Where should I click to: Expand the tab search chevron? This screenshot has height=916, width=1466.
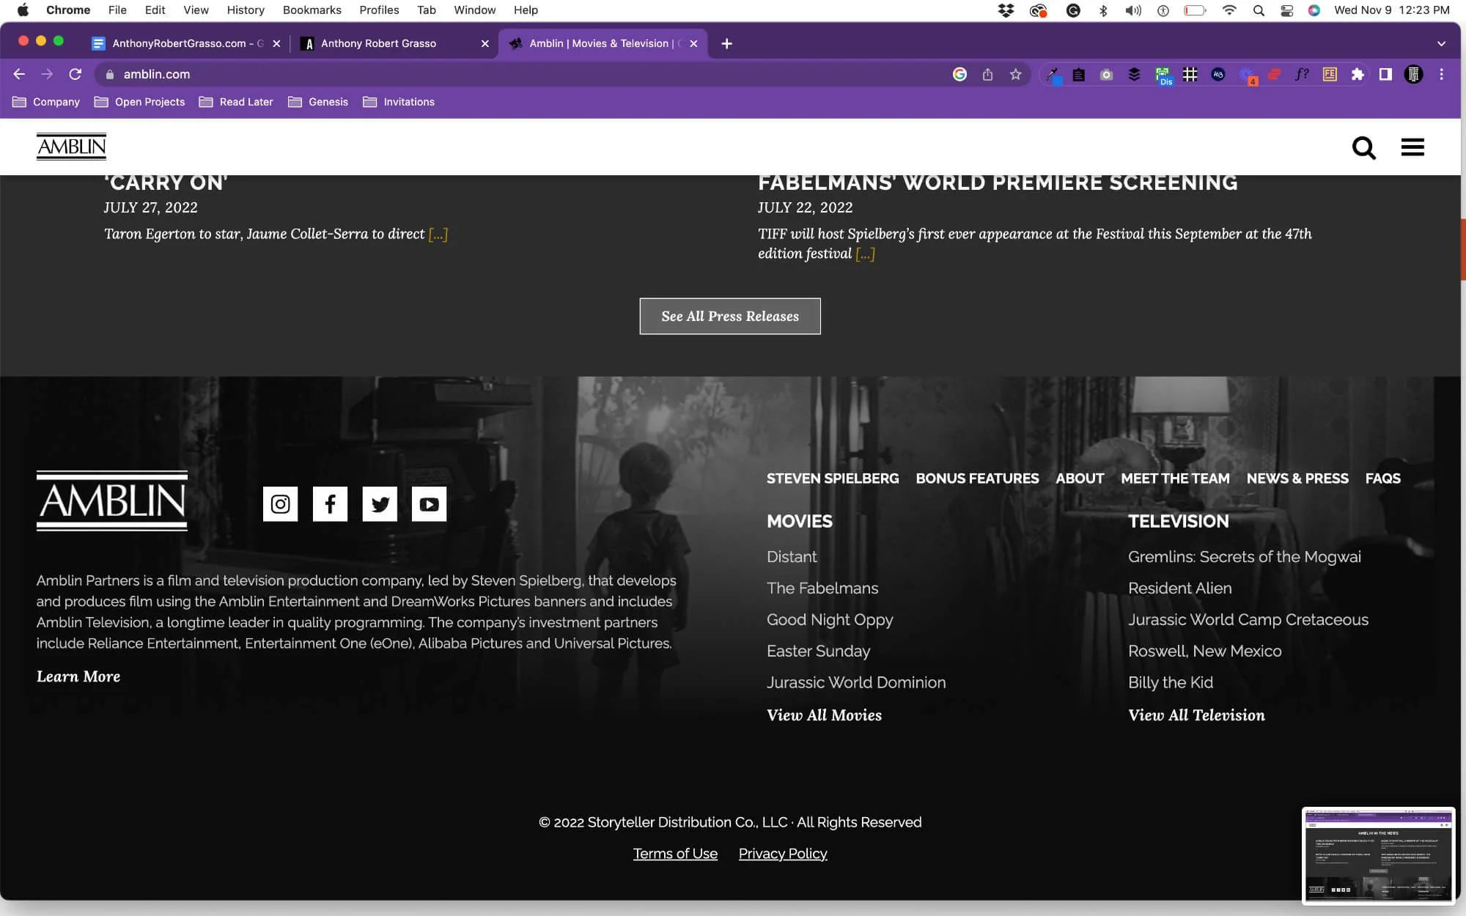coord(1441,43)
